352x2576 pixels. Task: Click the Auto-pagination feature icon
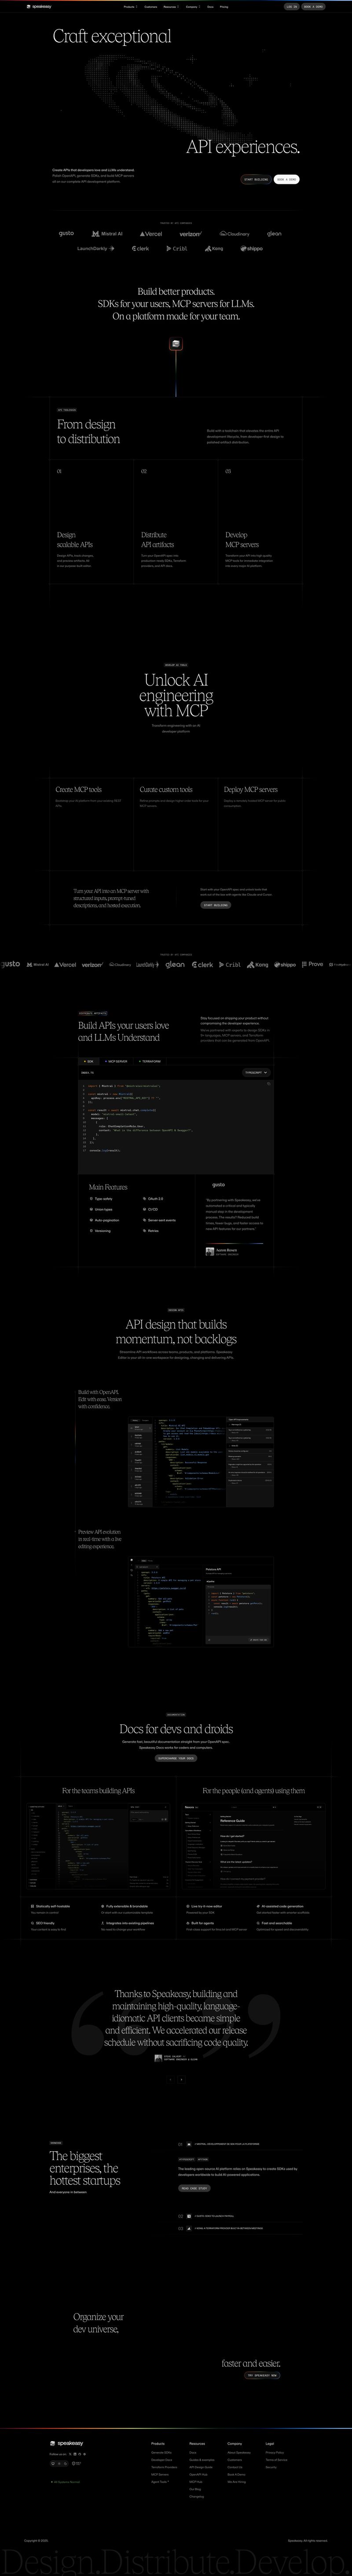click(x=91, y=1221)
